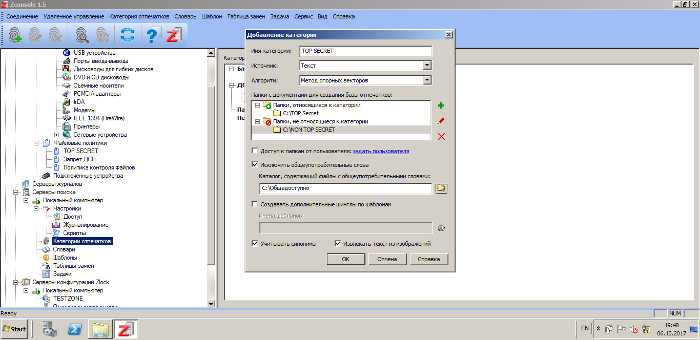Click the Справка button in dialog

pyautogui.click(x=429, y=259)
